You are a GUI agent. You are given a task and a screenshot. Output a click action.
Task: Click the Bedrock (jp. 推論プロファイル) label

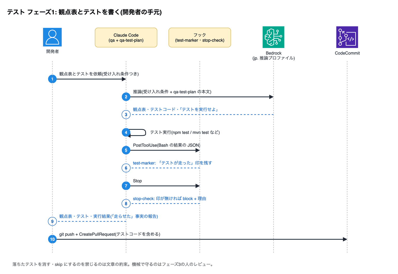[x=274, y=55]
